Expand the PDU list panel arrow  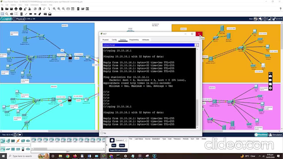tap(107, 145)
